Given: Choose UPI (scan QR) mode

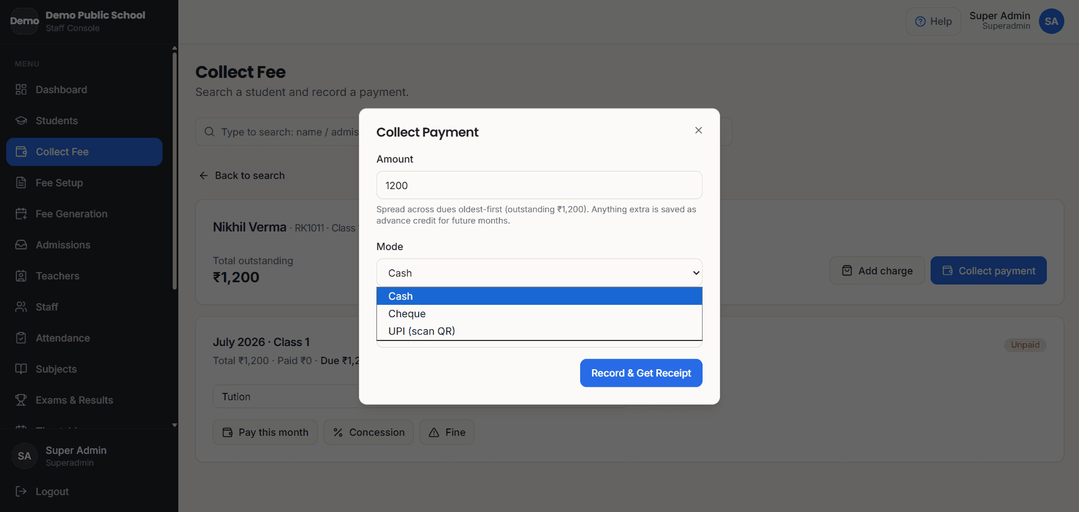Looking at the screenshot, I should click(x=539, y=331).
